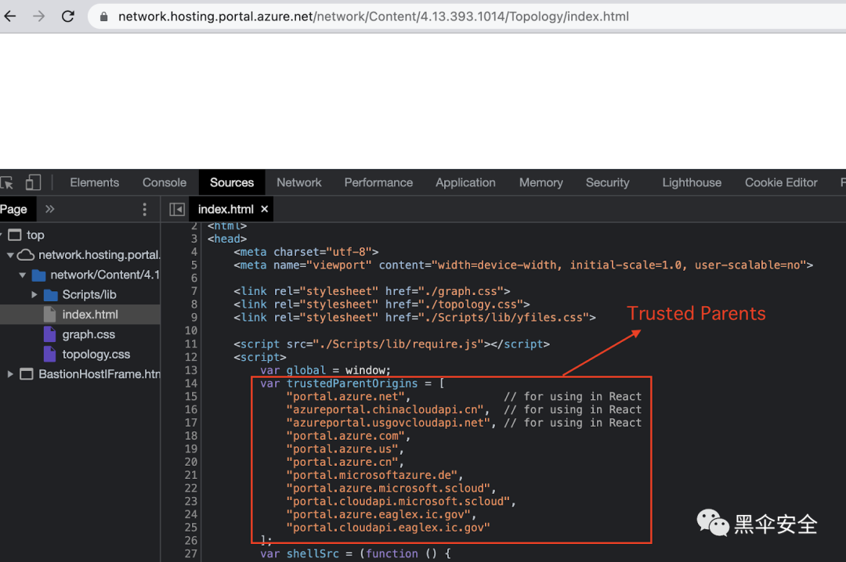Collapse the network.hosting.portal domain node

click(10, 255)
